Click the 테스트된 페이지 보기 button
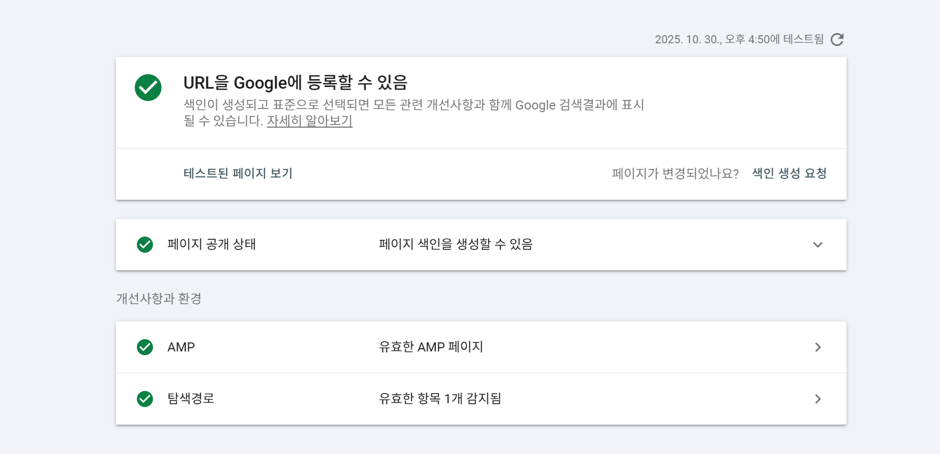Image resolution: width=940 pixels, height=454 pixels. [238, 174]
